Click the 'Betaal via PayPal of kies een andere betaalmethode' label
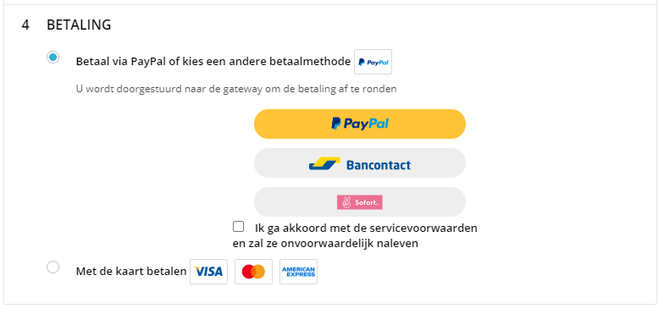 (x=213, y=62)
